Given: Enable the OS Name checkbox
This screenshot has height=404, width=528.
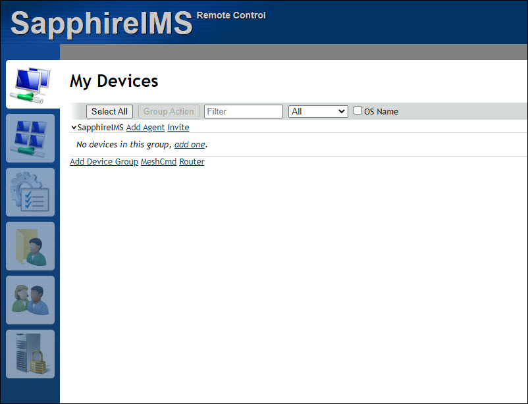Looking at the screenshot, I should (x=357, y=111).
